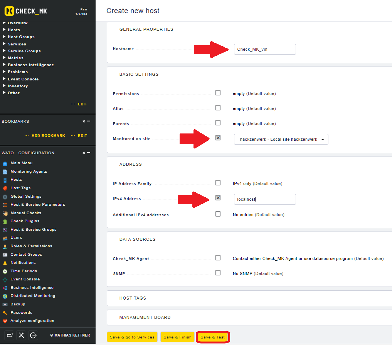
Task: Expand the Business Intelligence views entry
Action: coord(30,65)
